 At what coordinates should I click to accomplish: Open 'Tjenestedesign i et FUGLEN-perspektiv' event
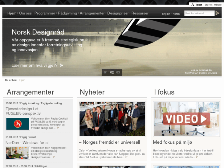23,111
